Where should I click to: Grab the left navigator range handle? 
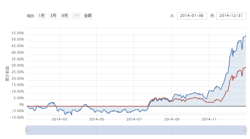point(27,130)
